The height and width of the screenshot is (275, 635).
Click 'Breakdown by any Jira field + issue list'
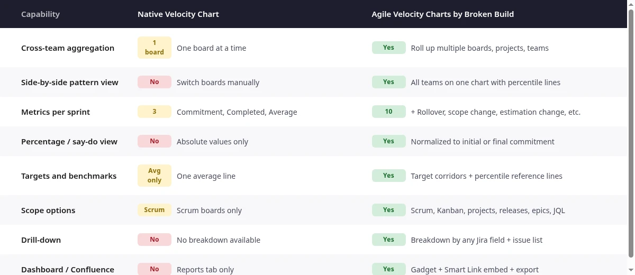(477, 240)
